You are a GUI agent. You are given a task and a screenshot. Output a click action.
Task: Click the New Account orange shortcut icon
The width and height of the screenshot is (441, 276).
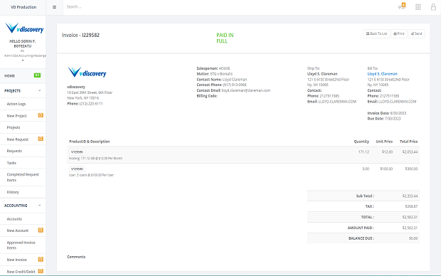[x=41, y=230]
